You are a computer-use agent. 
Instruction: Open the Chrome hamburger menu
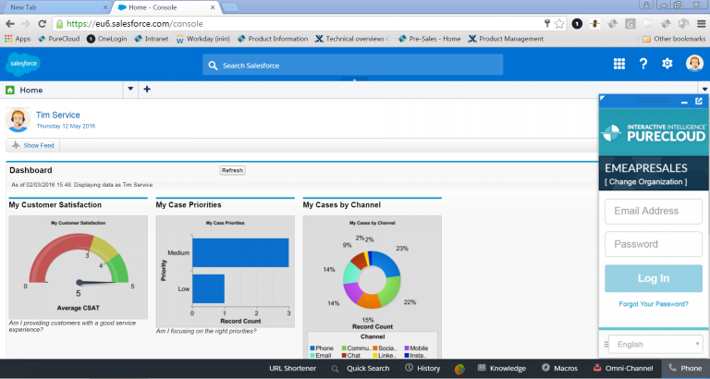tap(702, 23)
